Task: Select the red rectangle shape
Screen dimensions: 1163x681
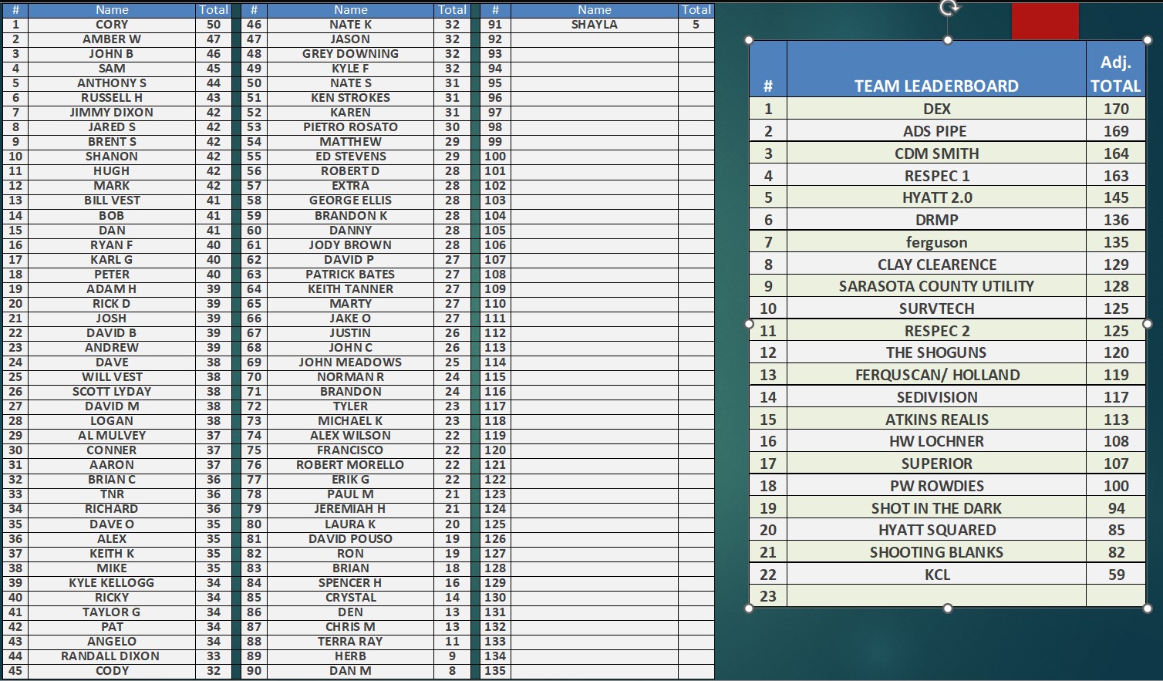Action: click(1045, 21)
